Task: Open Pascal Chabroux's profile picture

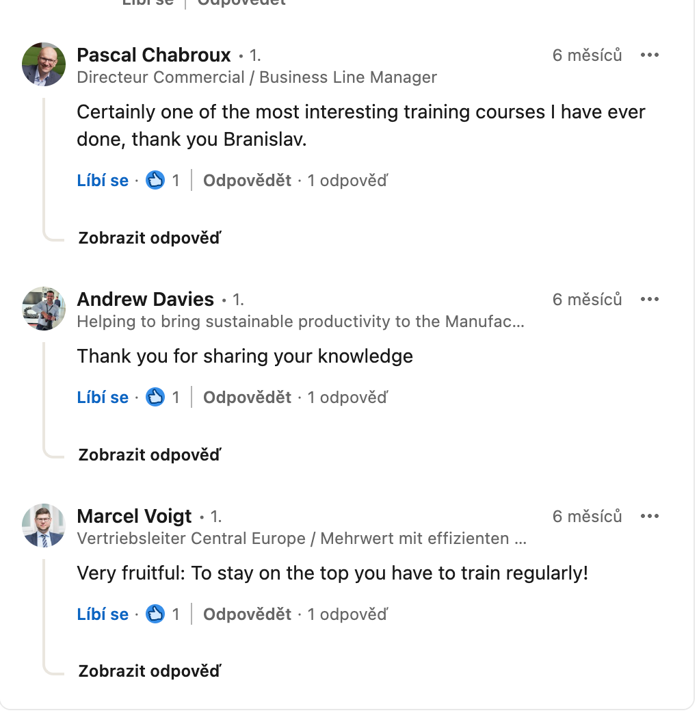Action: [x=44, y=64]
